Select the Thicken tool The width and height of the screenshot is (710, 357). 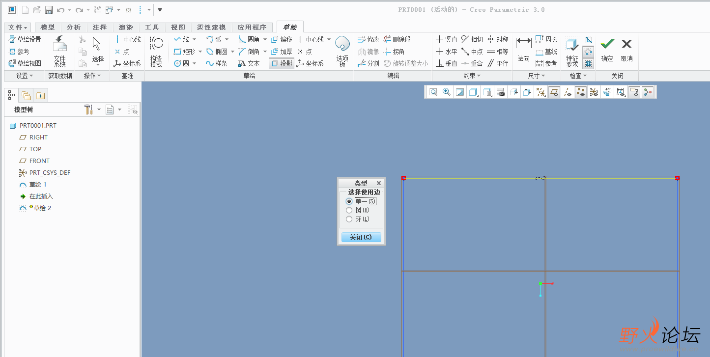coord(282,52)
